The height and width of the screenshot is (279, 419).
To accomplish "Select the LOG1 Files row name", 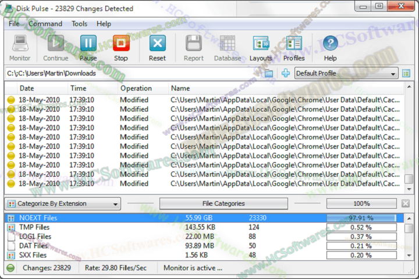I will 35,237.
